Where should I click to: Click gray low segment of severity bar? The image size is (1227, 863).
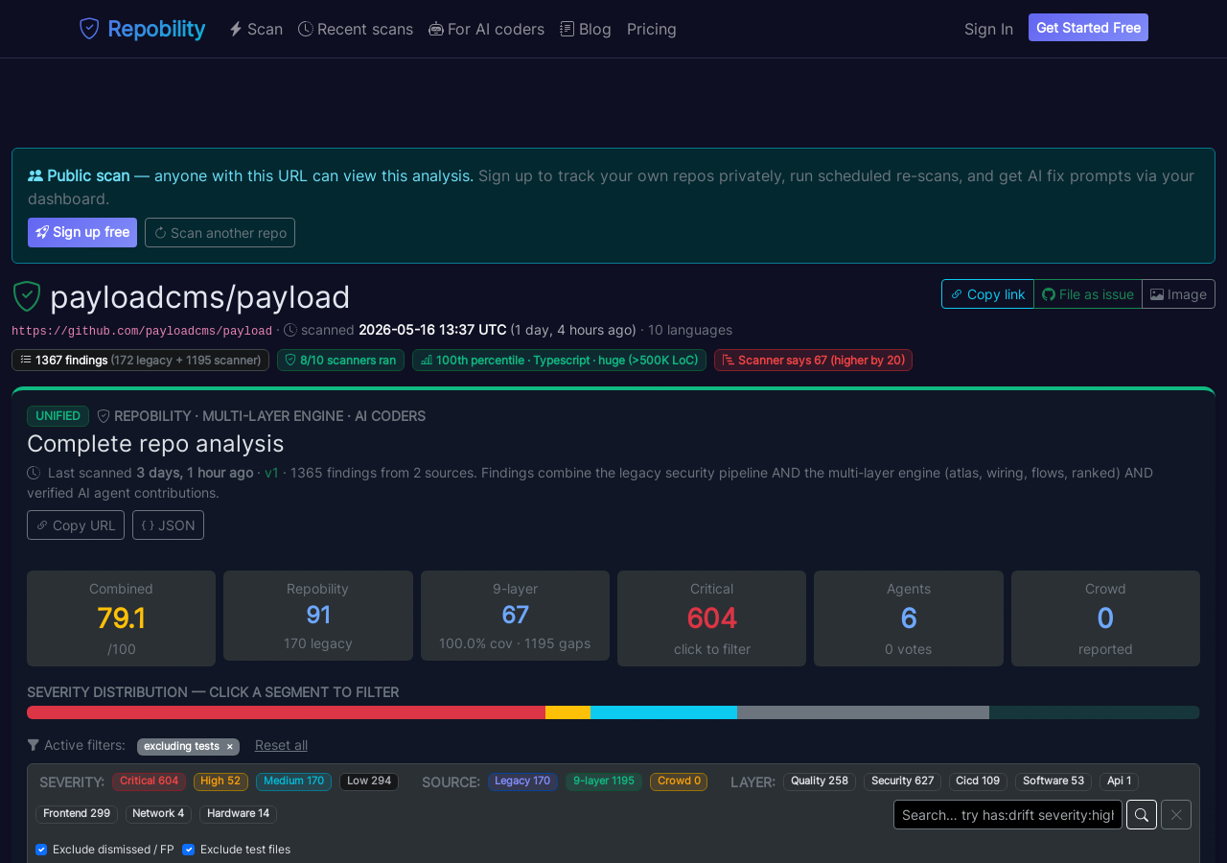point(863,712)
